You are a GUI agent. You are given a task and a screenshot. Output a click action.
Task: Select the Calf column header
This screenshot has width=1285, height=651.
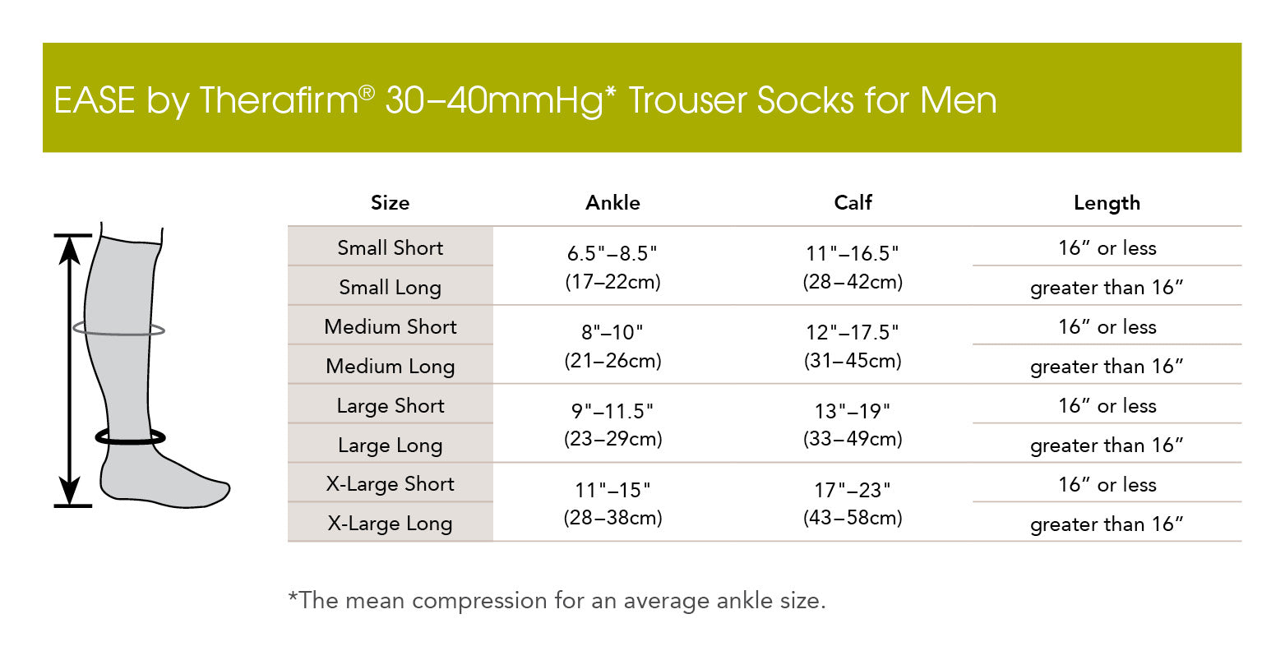click(x=853, y=203)
